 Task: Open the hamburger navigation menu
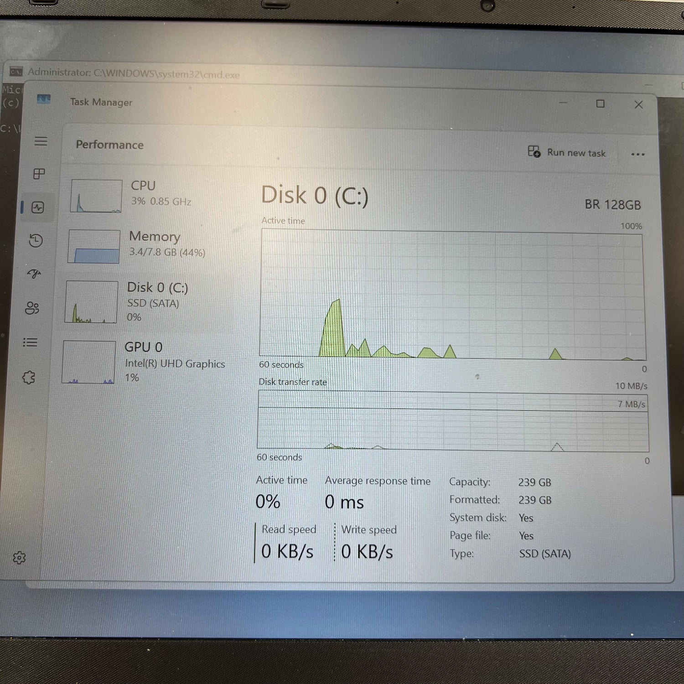pyautogui.click(x=41, y=141)
